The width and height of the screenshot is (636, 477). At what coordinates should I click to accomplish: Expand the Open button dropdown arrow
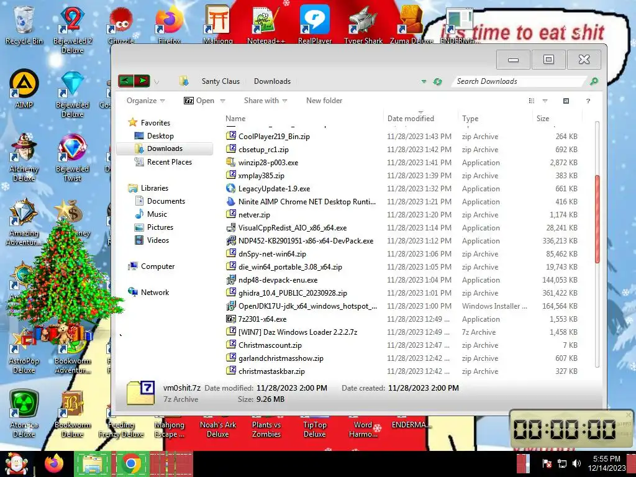point(222,101)
